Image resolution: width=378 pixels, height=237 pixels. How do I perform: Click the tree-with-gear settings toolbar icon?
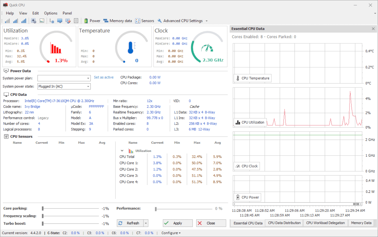pos(52,21)
